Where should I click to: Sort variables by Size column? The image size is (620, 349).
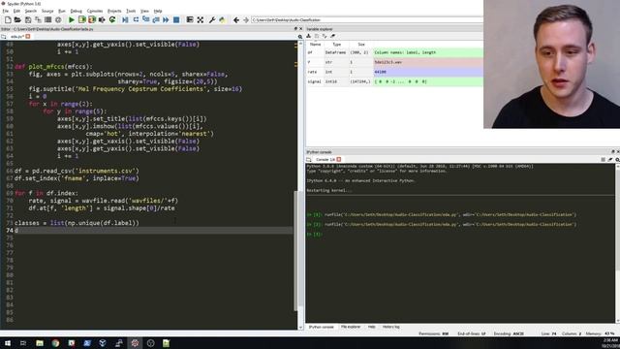[x=361, y=45]
